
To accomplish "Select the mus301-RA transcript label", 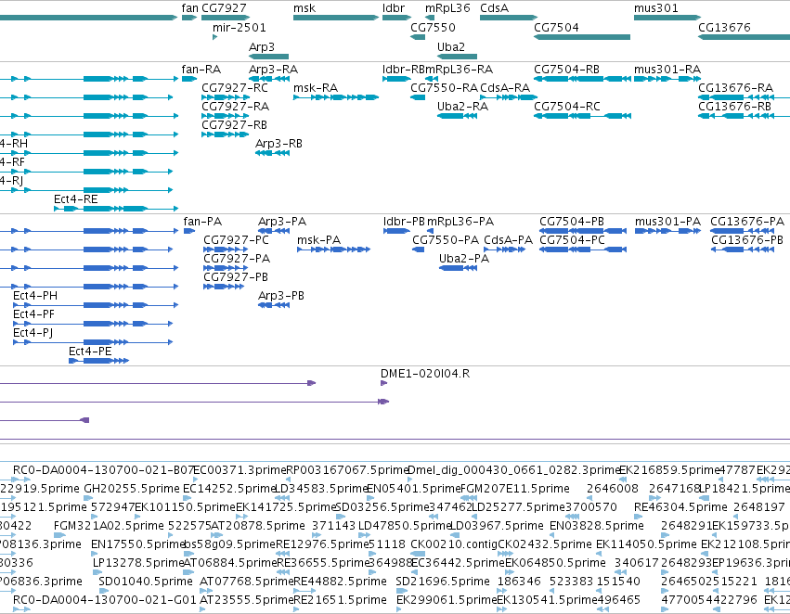I will click(667, 69).
